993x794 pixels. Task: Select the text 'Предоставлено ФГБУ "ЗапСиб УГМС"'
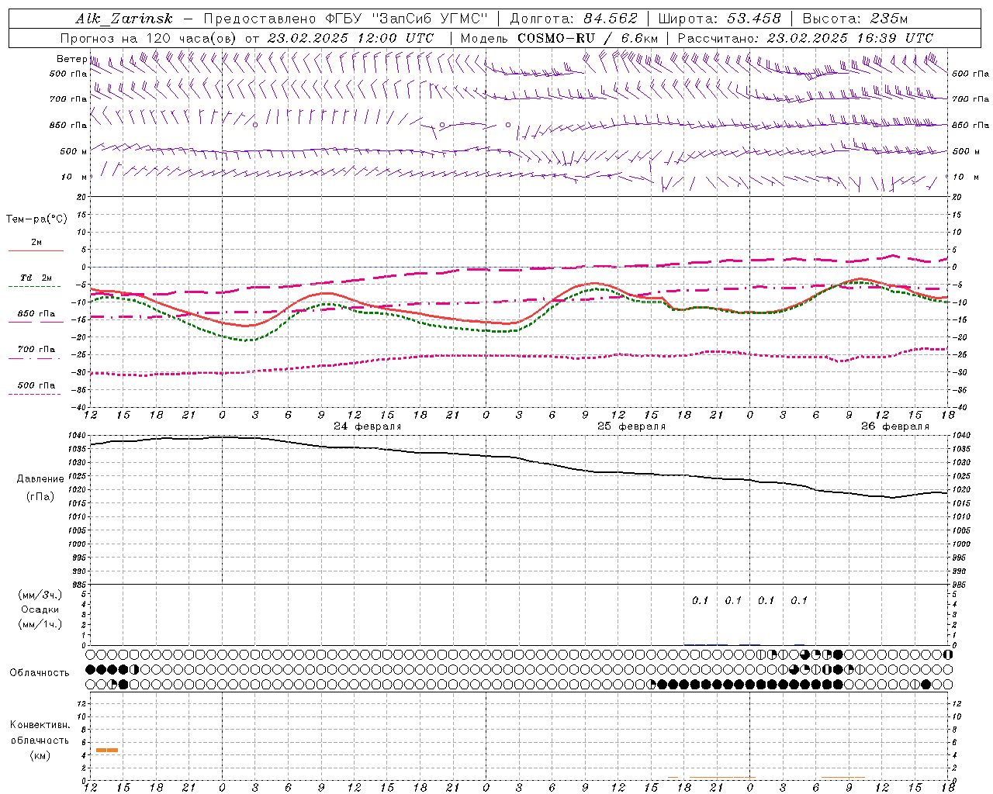(x=345, y=19)
